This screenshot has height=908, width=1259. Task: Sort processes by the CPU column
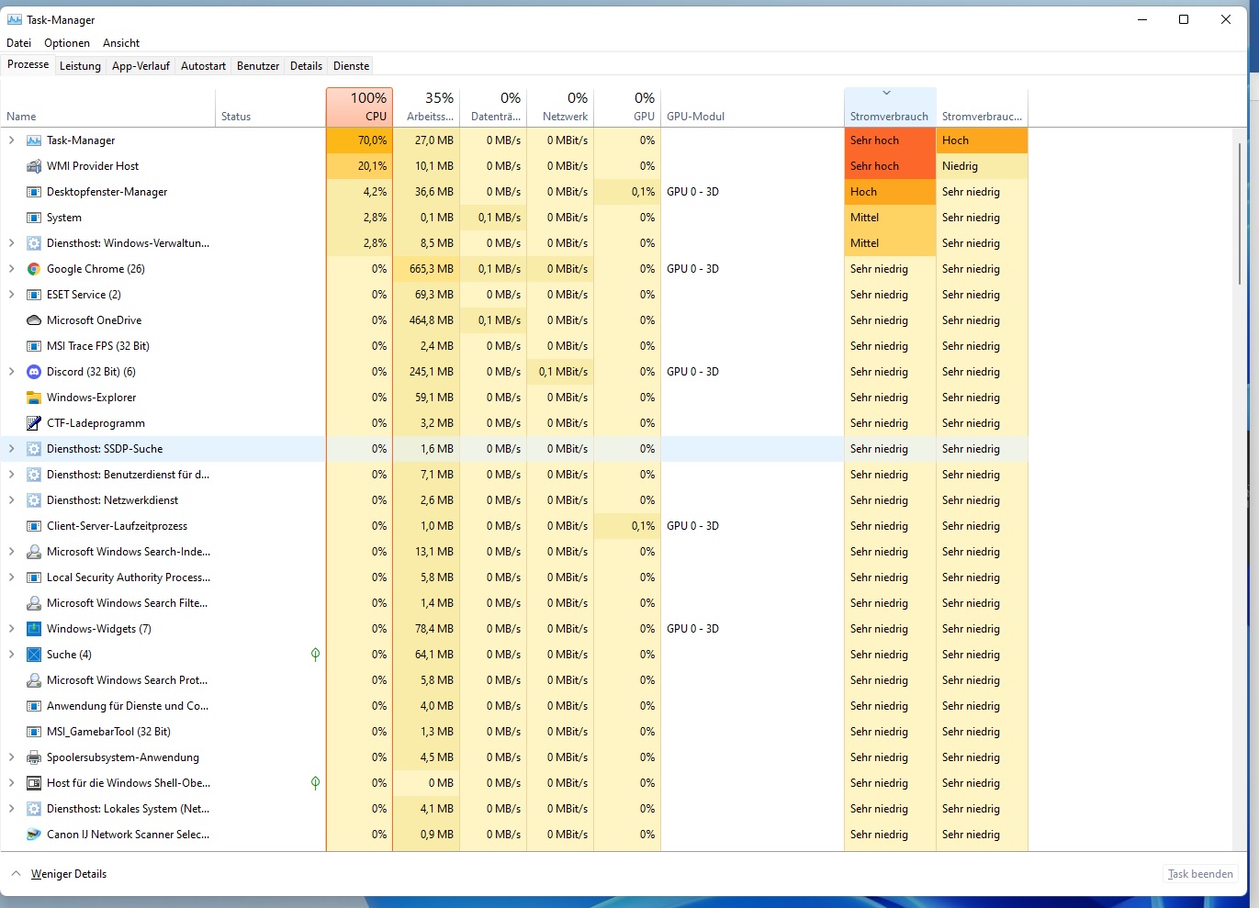tap(359, 106)
